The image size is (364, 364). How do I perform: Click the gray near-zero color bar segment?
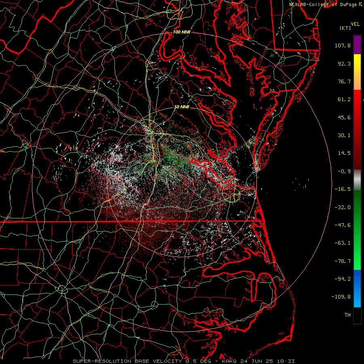click(x=357, y=180)
